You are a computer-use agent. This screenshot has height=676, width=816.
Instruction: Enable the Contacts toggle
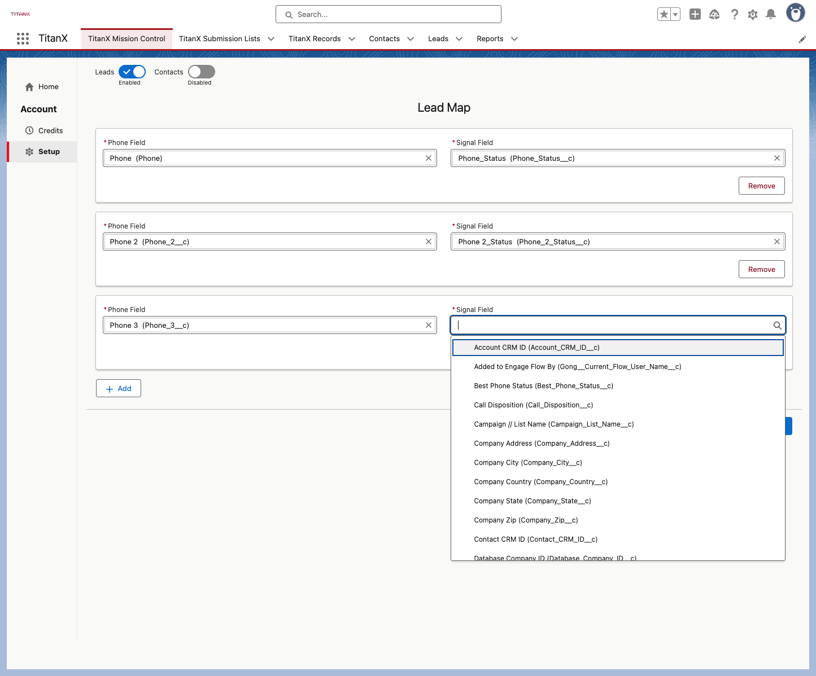(202, 72)
